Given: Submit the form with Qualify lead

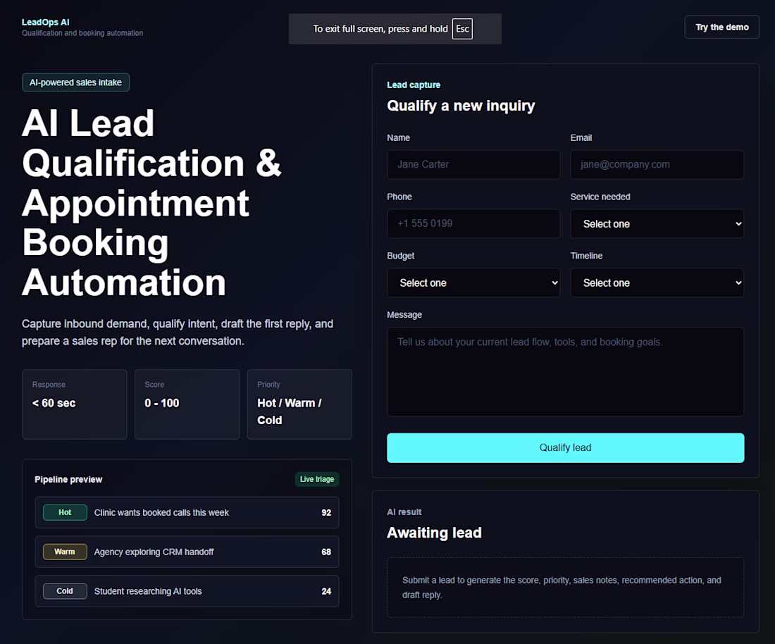Looking at the screenshot, I should [566, 448].
